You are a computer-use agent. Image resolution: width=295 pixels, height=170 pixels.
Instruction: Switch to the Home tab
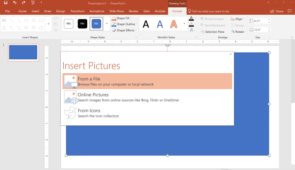coord(22,11)
